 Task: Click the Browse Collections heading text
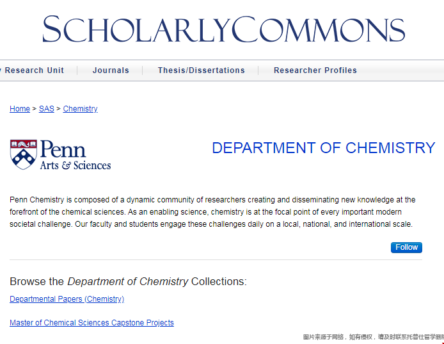click(128, 281)
